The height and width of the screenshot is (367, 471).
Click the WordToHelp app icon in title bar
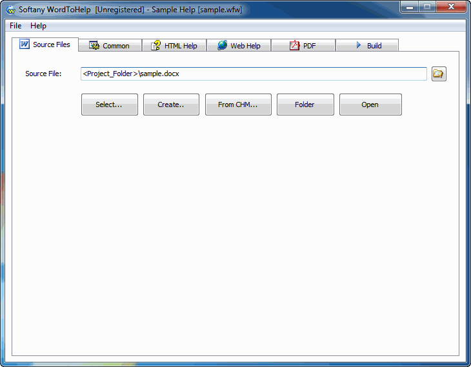(x=10, y=9)
